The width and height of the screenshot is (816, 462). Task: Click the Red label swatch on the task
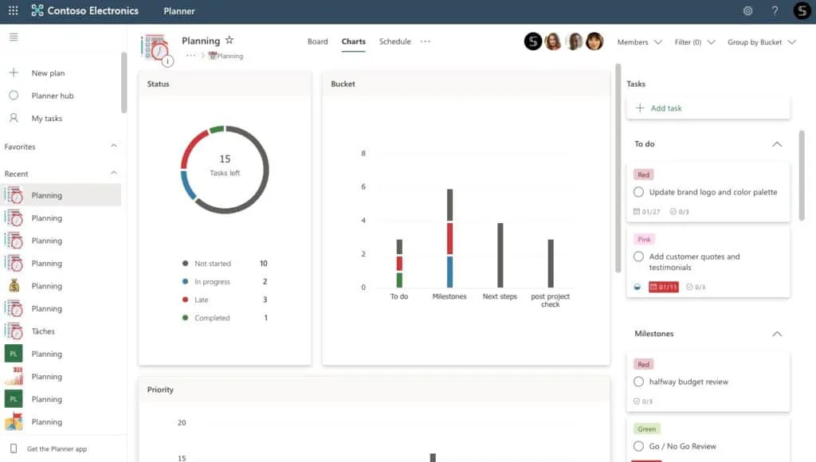644,174
